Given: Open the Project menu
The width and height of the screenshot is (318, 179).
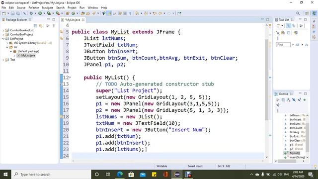Looking at the screenshot, I should [72, 8].
